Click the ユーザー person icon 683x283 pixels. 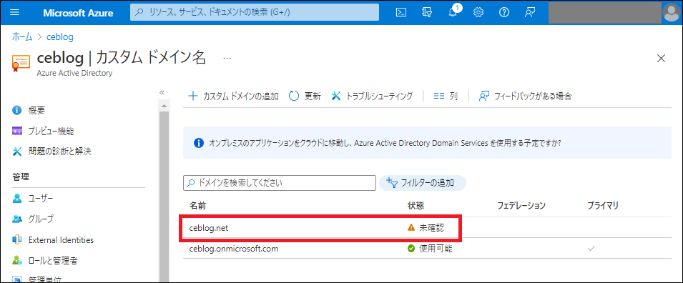tap(17, 199)
